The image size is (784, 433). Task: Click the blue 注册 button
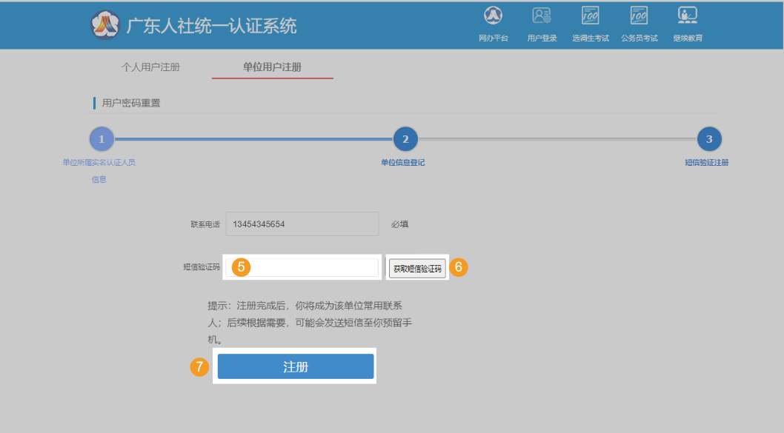[295, 366]
